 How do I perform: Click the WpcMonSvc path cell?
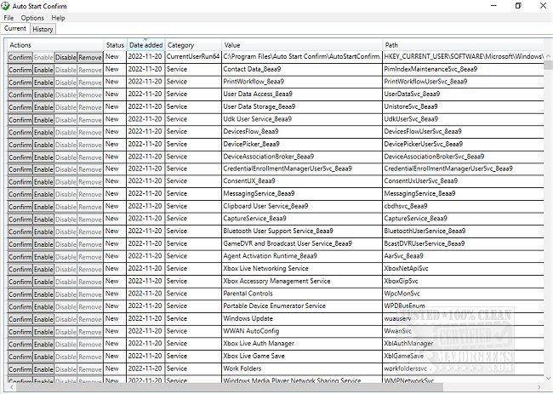[x=463, y=294]
